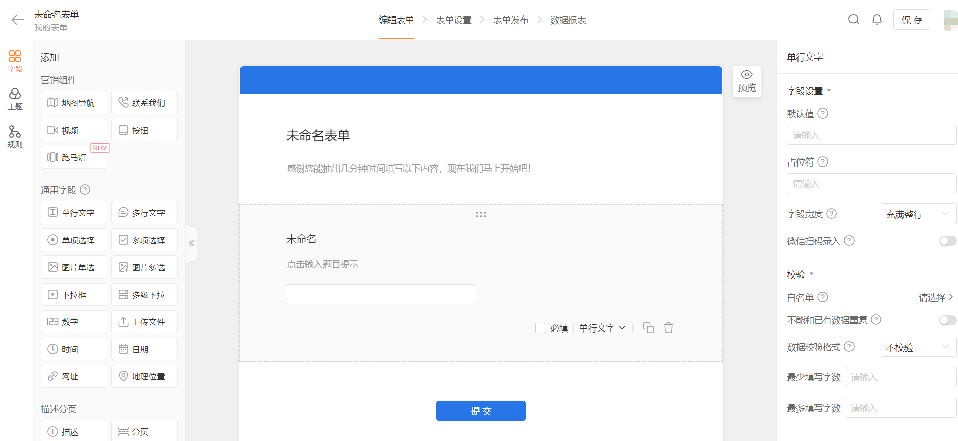Click the 保存 save button
Viewport: 958px width, 441px height.
pos(911,20)
